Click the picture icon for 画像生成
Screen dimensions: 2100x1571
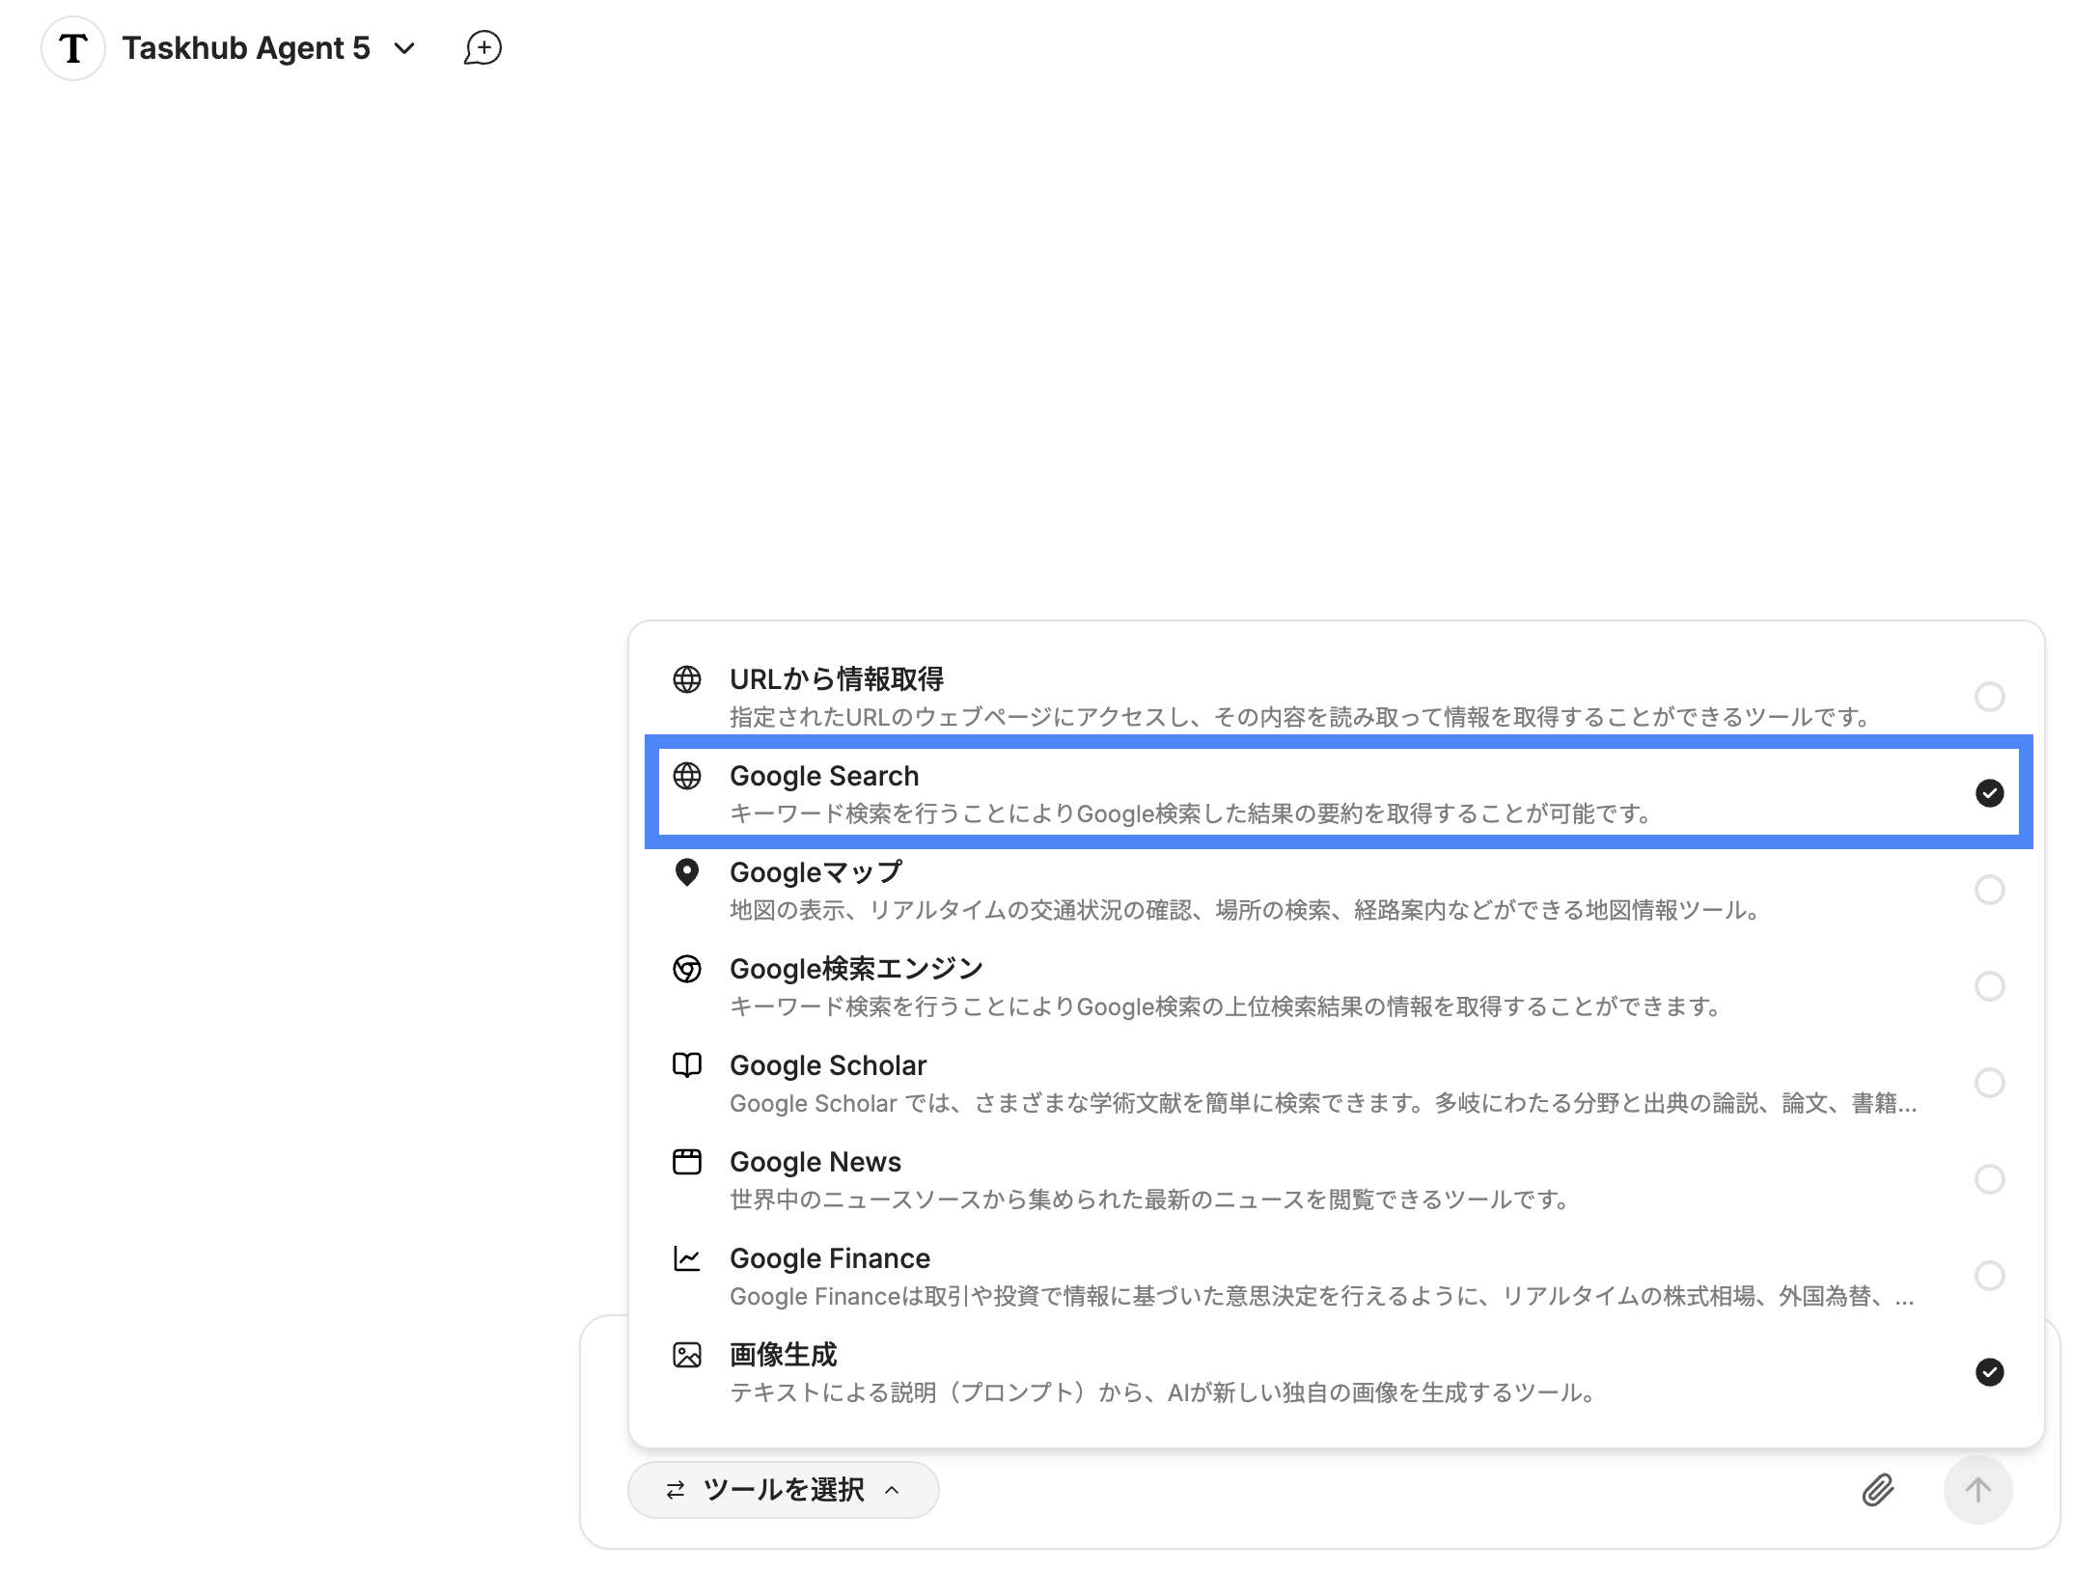tap(686, 1355)
